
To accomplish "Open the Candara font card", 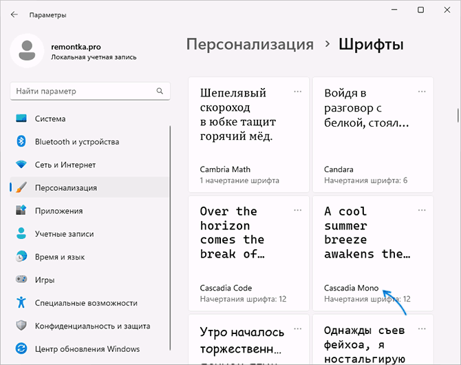I will point(373,135).
